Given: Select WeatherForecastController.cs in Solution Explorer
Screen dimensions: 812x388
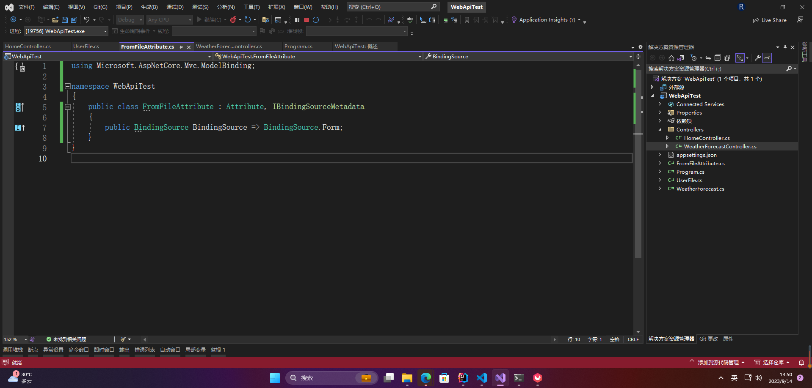Looking at the screenshot, I should coord(720,147).
